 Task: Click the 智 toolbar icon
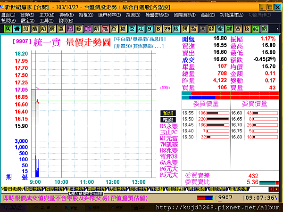click(x=114, y=29)
